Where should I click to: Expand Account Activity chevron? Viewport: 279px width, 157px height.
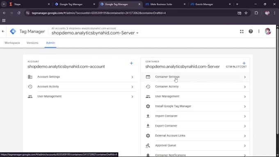pos(132,87)
